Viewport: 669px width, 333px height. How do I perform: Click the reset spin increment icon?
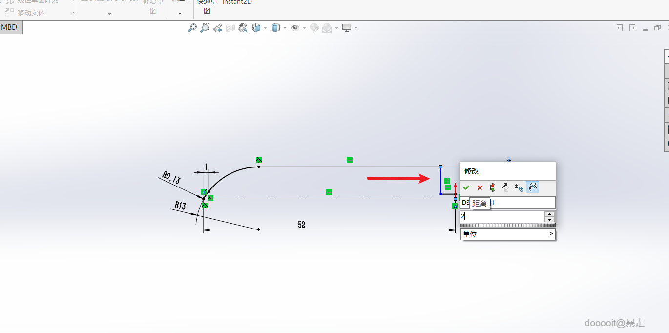(x=519, y=187)
